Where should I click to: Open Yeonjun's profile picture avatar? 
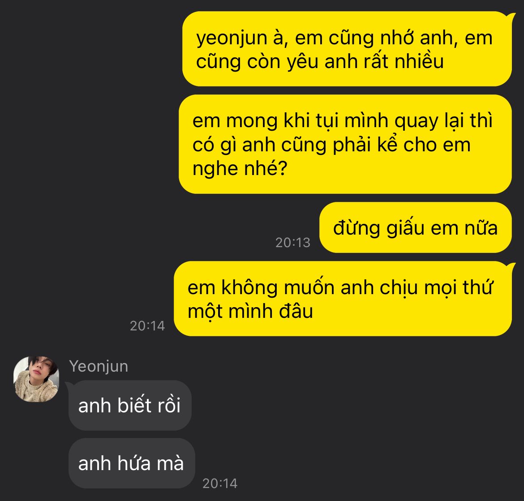click(x=36, y=379)
